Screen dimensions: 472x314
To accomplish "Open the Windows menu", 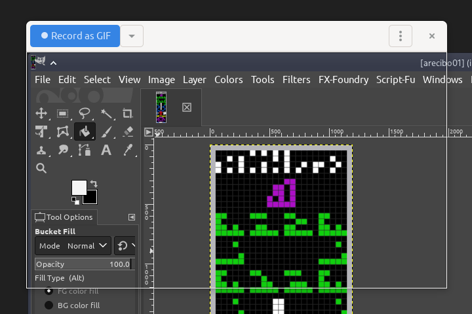I will [442, 80].
